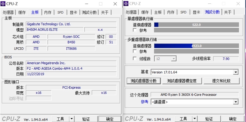Click 最大支持 x16 value
The width and height of the screenshot is (246, 122).
pyautogui.click(x=104, y=93)
